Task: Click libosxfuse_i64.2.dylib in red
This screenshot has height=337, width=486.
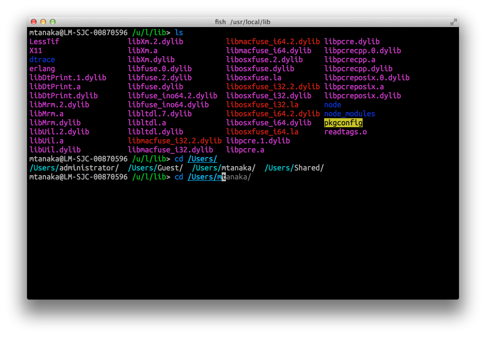Action: click(x=273, y=114)
